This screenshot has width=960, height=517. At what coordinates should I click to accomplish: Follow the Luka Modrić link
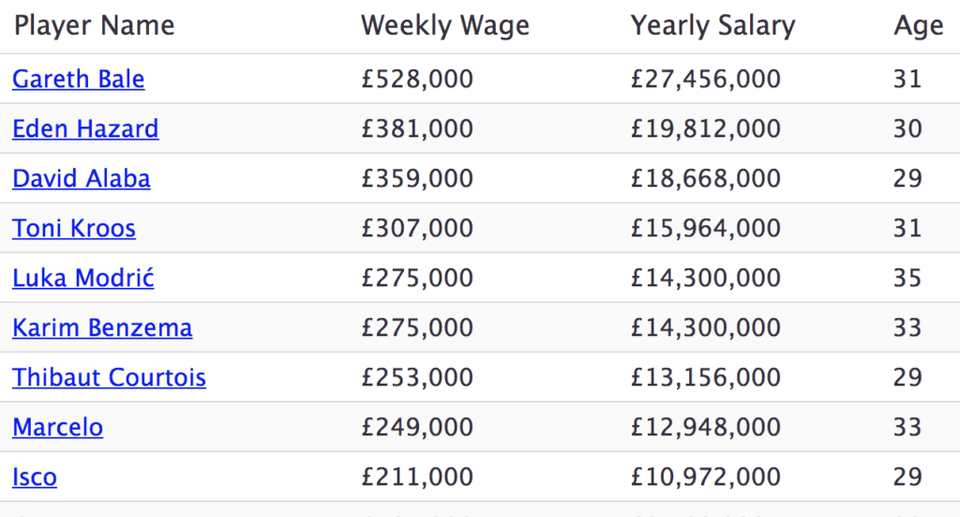[x=83, y=278]
